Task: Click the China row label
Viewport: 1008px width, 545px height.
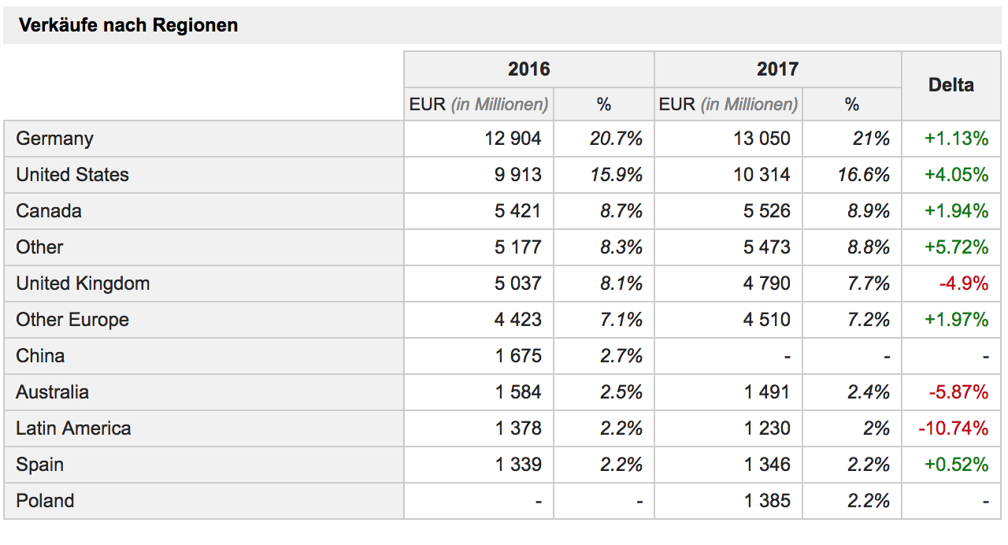Action: tap(40, 356)
